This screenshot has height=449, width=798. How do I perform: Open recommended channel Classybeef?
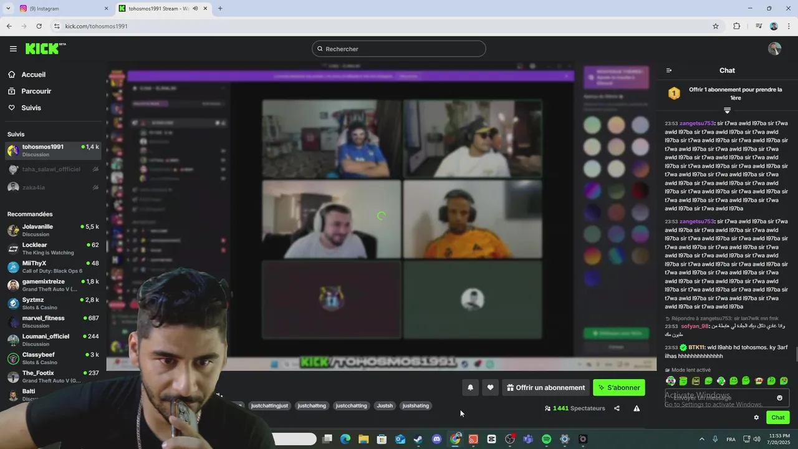pos(53,358)
